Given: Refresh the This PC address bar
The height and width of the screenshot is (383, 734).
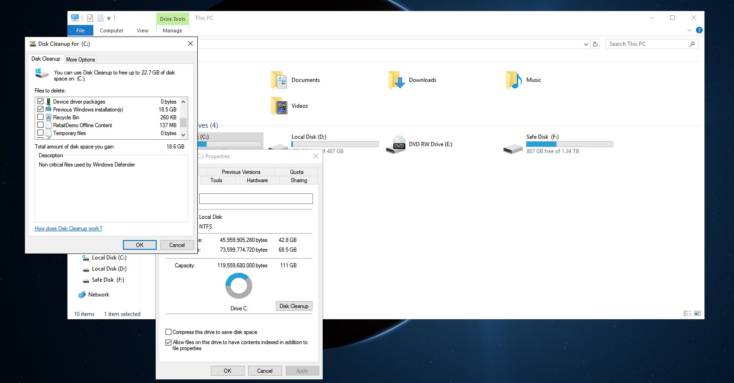Looking at the screenshot, I should pyautogui.click(x=595, y=44).
